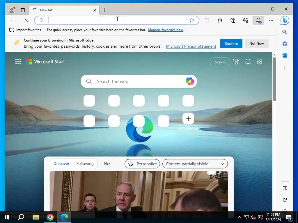Image resolution: width=298 pixels, height=223 pixels.
Task: Open the split screen icon
Action: pos(207,20)
